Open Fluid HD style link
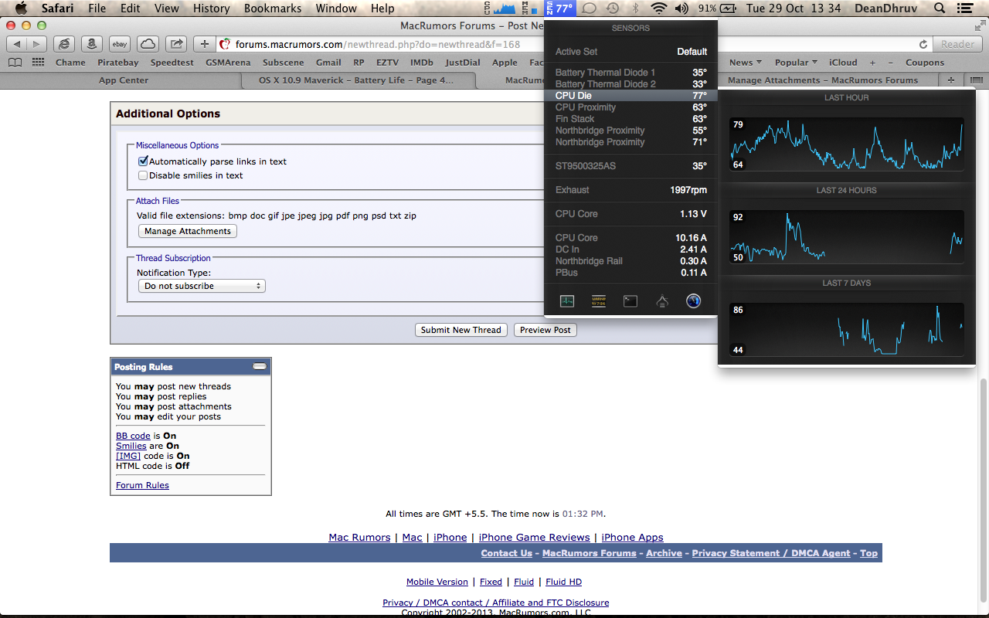The height and width of the screenshot is (618, 989). 563,582
